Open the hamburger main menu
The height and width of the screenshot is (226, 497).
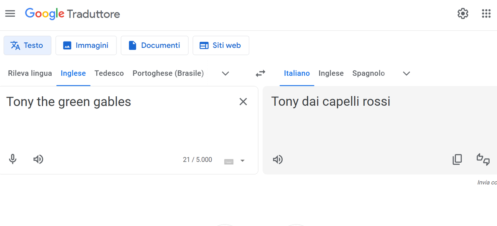click(x=10, y=14)
